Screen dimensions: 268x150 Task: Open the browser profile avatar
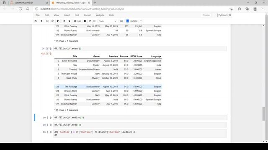click(x=255, y=9)
